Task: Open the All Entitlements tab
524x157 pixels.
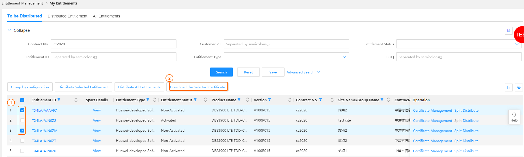Action: (x=106, y=16)
